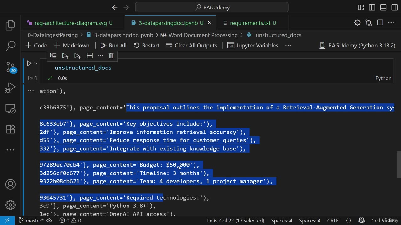Open the Search view in sidebar
This screenshot has height=225, width=401.
(10, 46)
